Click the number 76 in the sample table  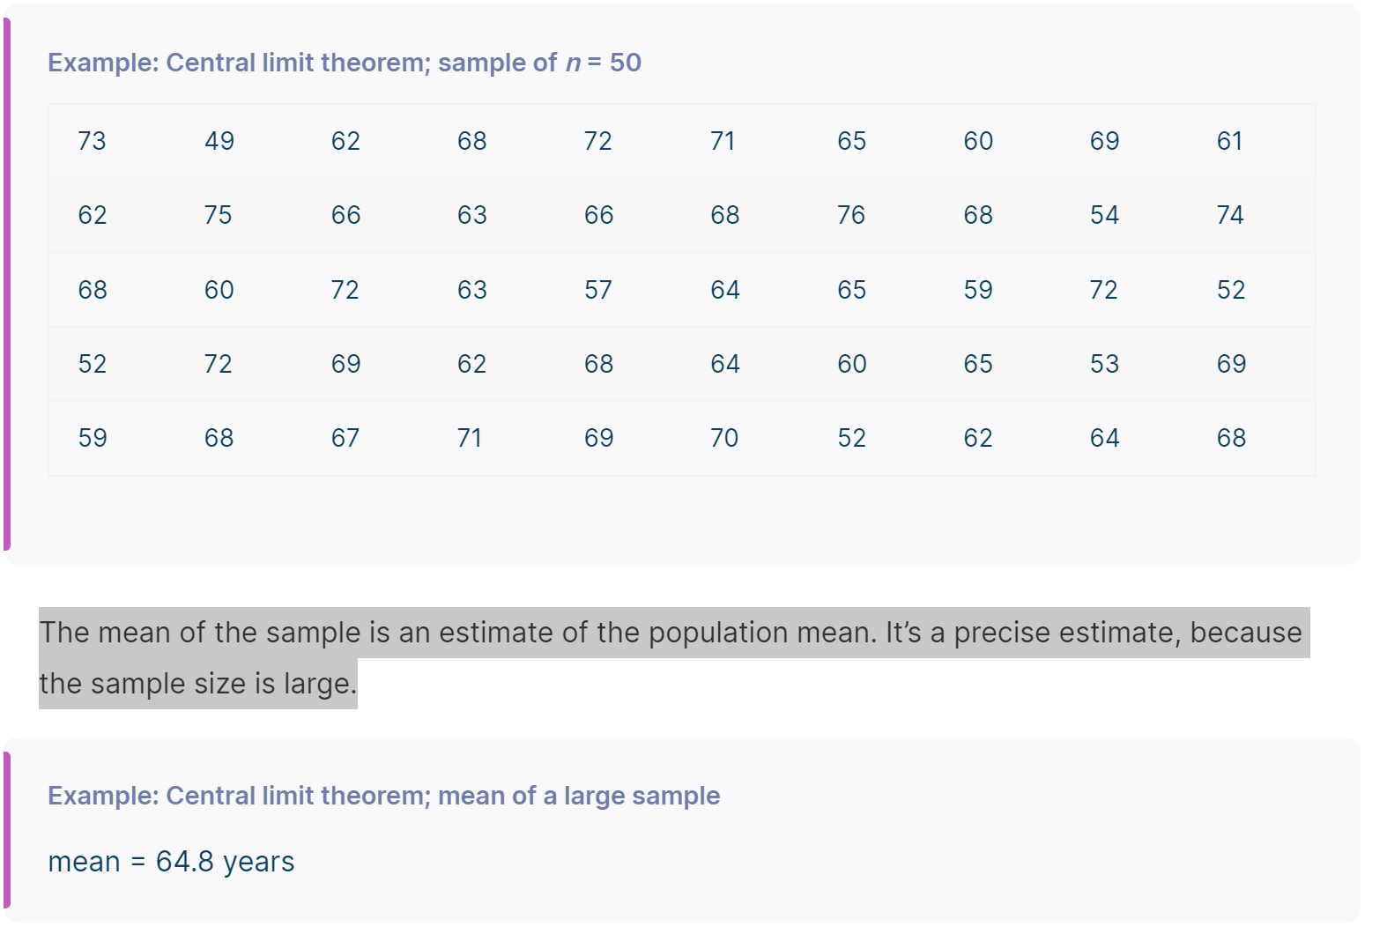point(851,215)
